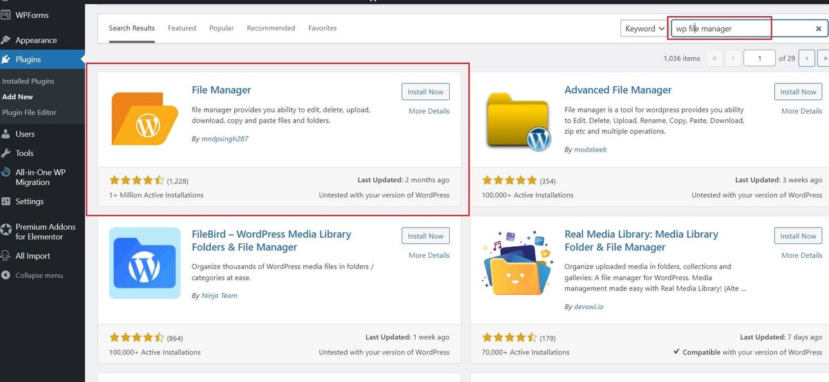
Task: Switch to the Popular tab
Action: (222, 28)
